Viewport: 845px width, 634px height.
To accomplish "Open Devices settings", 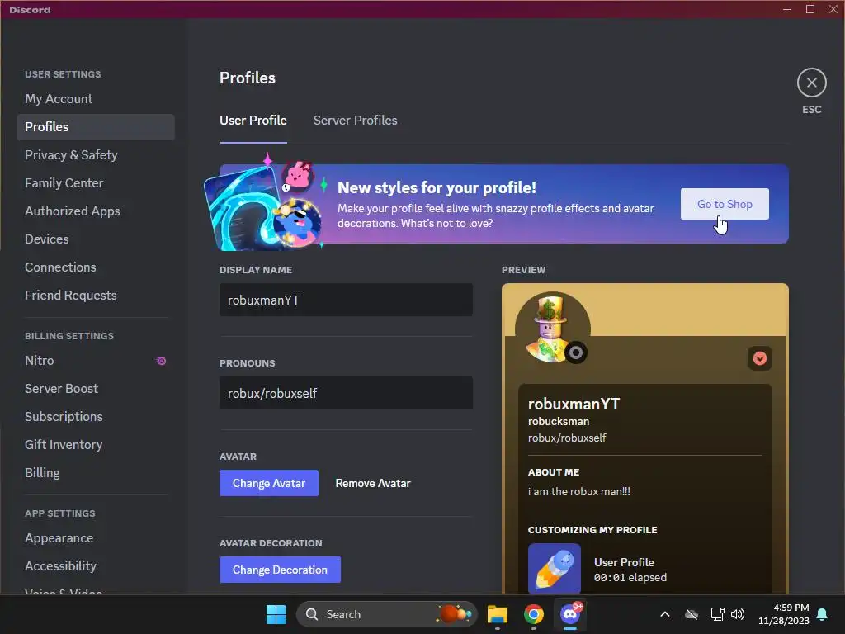I will coord(96,239).
